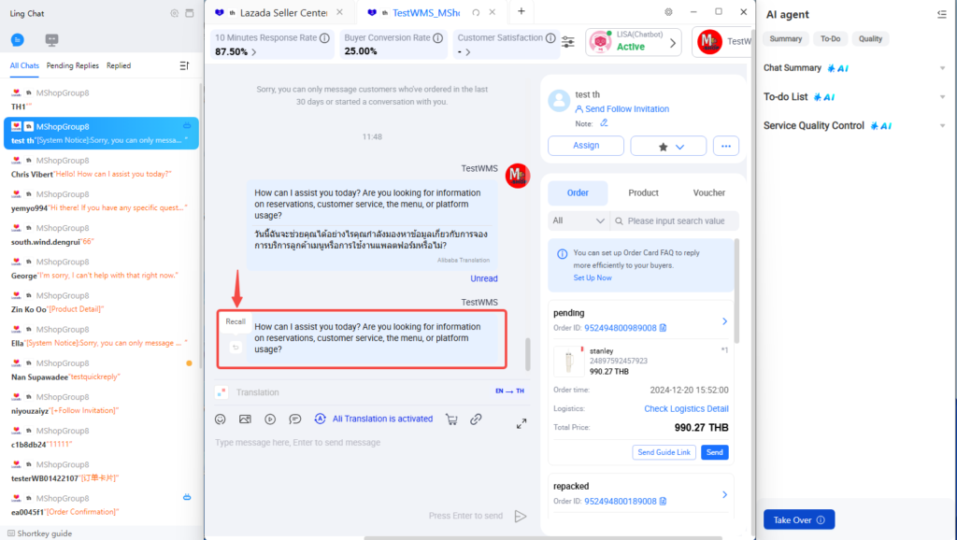Screen dimensions: 957x540
Task: Toggle the EN to TH translation direction
Action: pyautogui.click(x=509, y=391)
